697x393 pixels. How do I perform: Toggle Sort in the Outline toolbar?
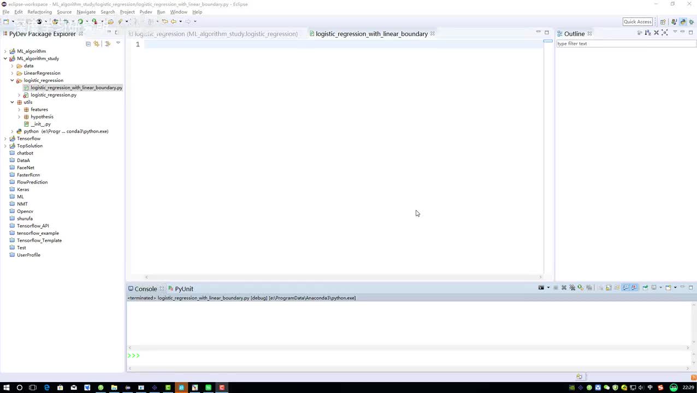click(x=648, y=33)
